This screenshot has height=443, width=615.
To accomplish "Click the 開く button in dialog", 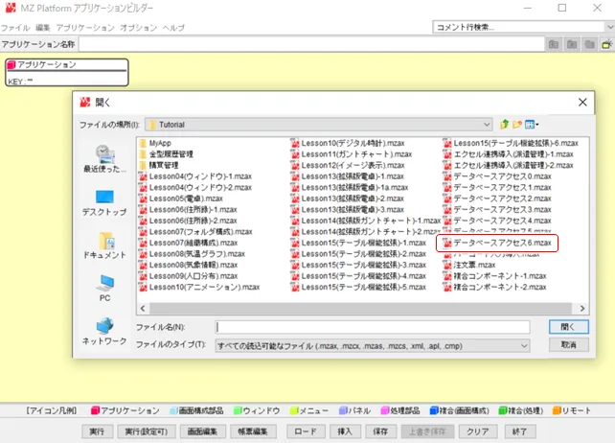I will tap(568, 327).
